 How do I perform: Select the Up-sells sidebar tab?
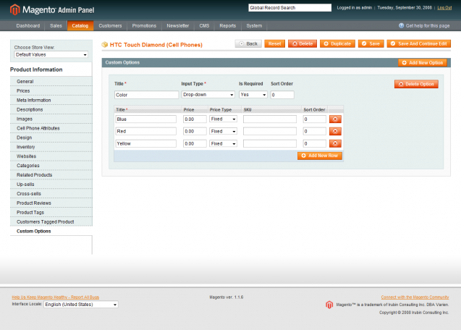pyautogui.click(x=51, y=185)
